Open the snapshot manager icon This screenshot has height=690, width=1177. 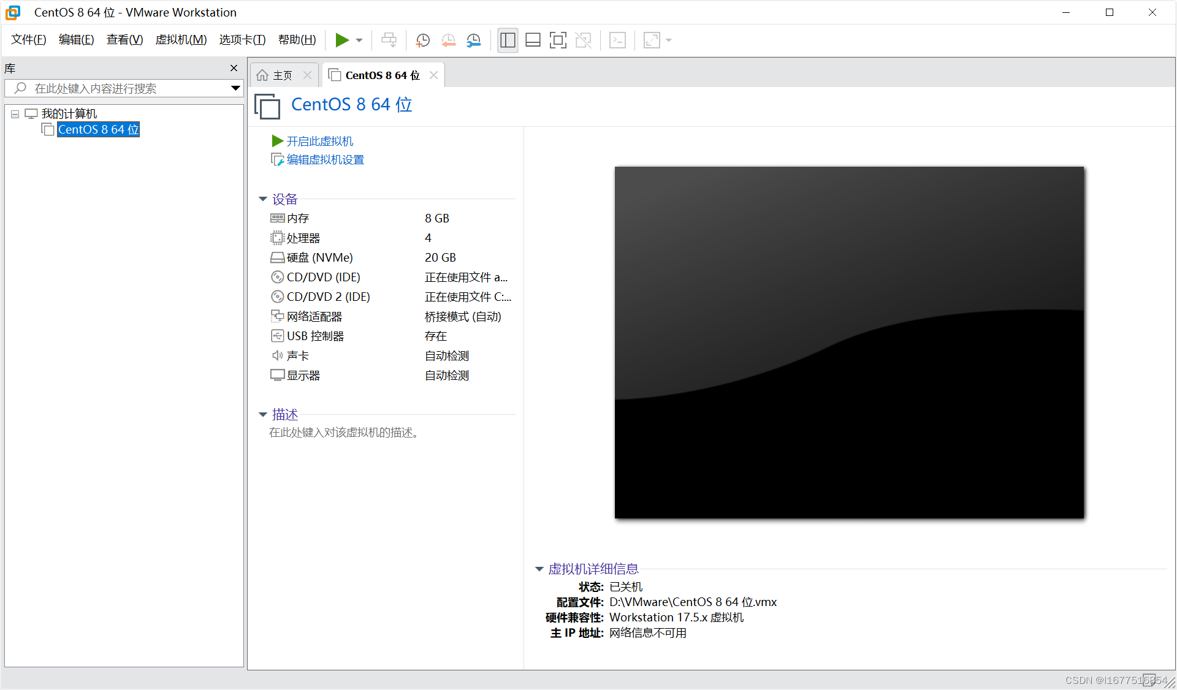click(x=473, y=40)
